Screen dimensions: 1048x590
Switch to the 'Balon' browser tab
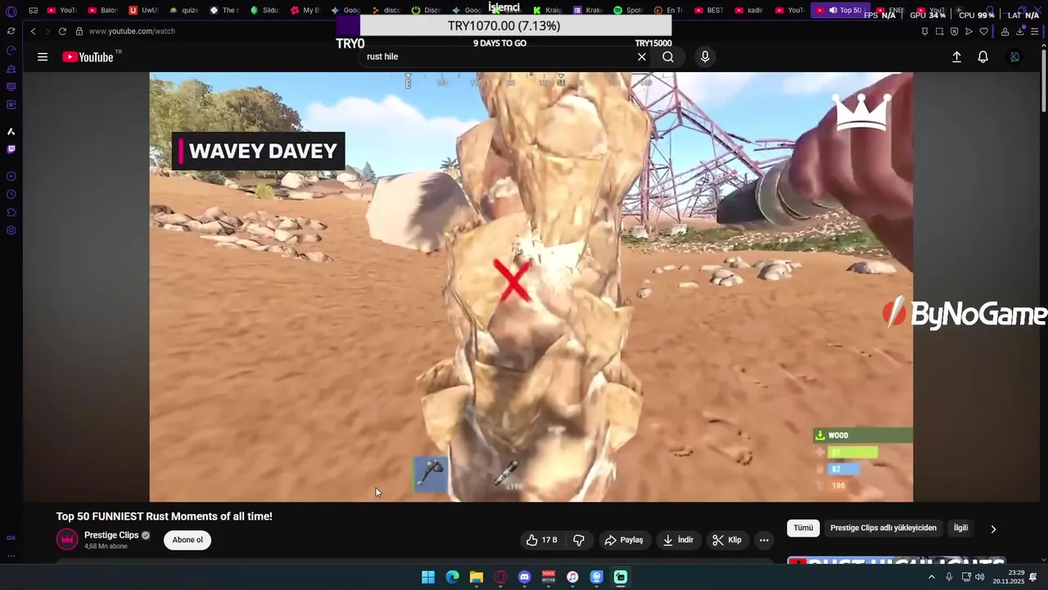click(102, 11)
